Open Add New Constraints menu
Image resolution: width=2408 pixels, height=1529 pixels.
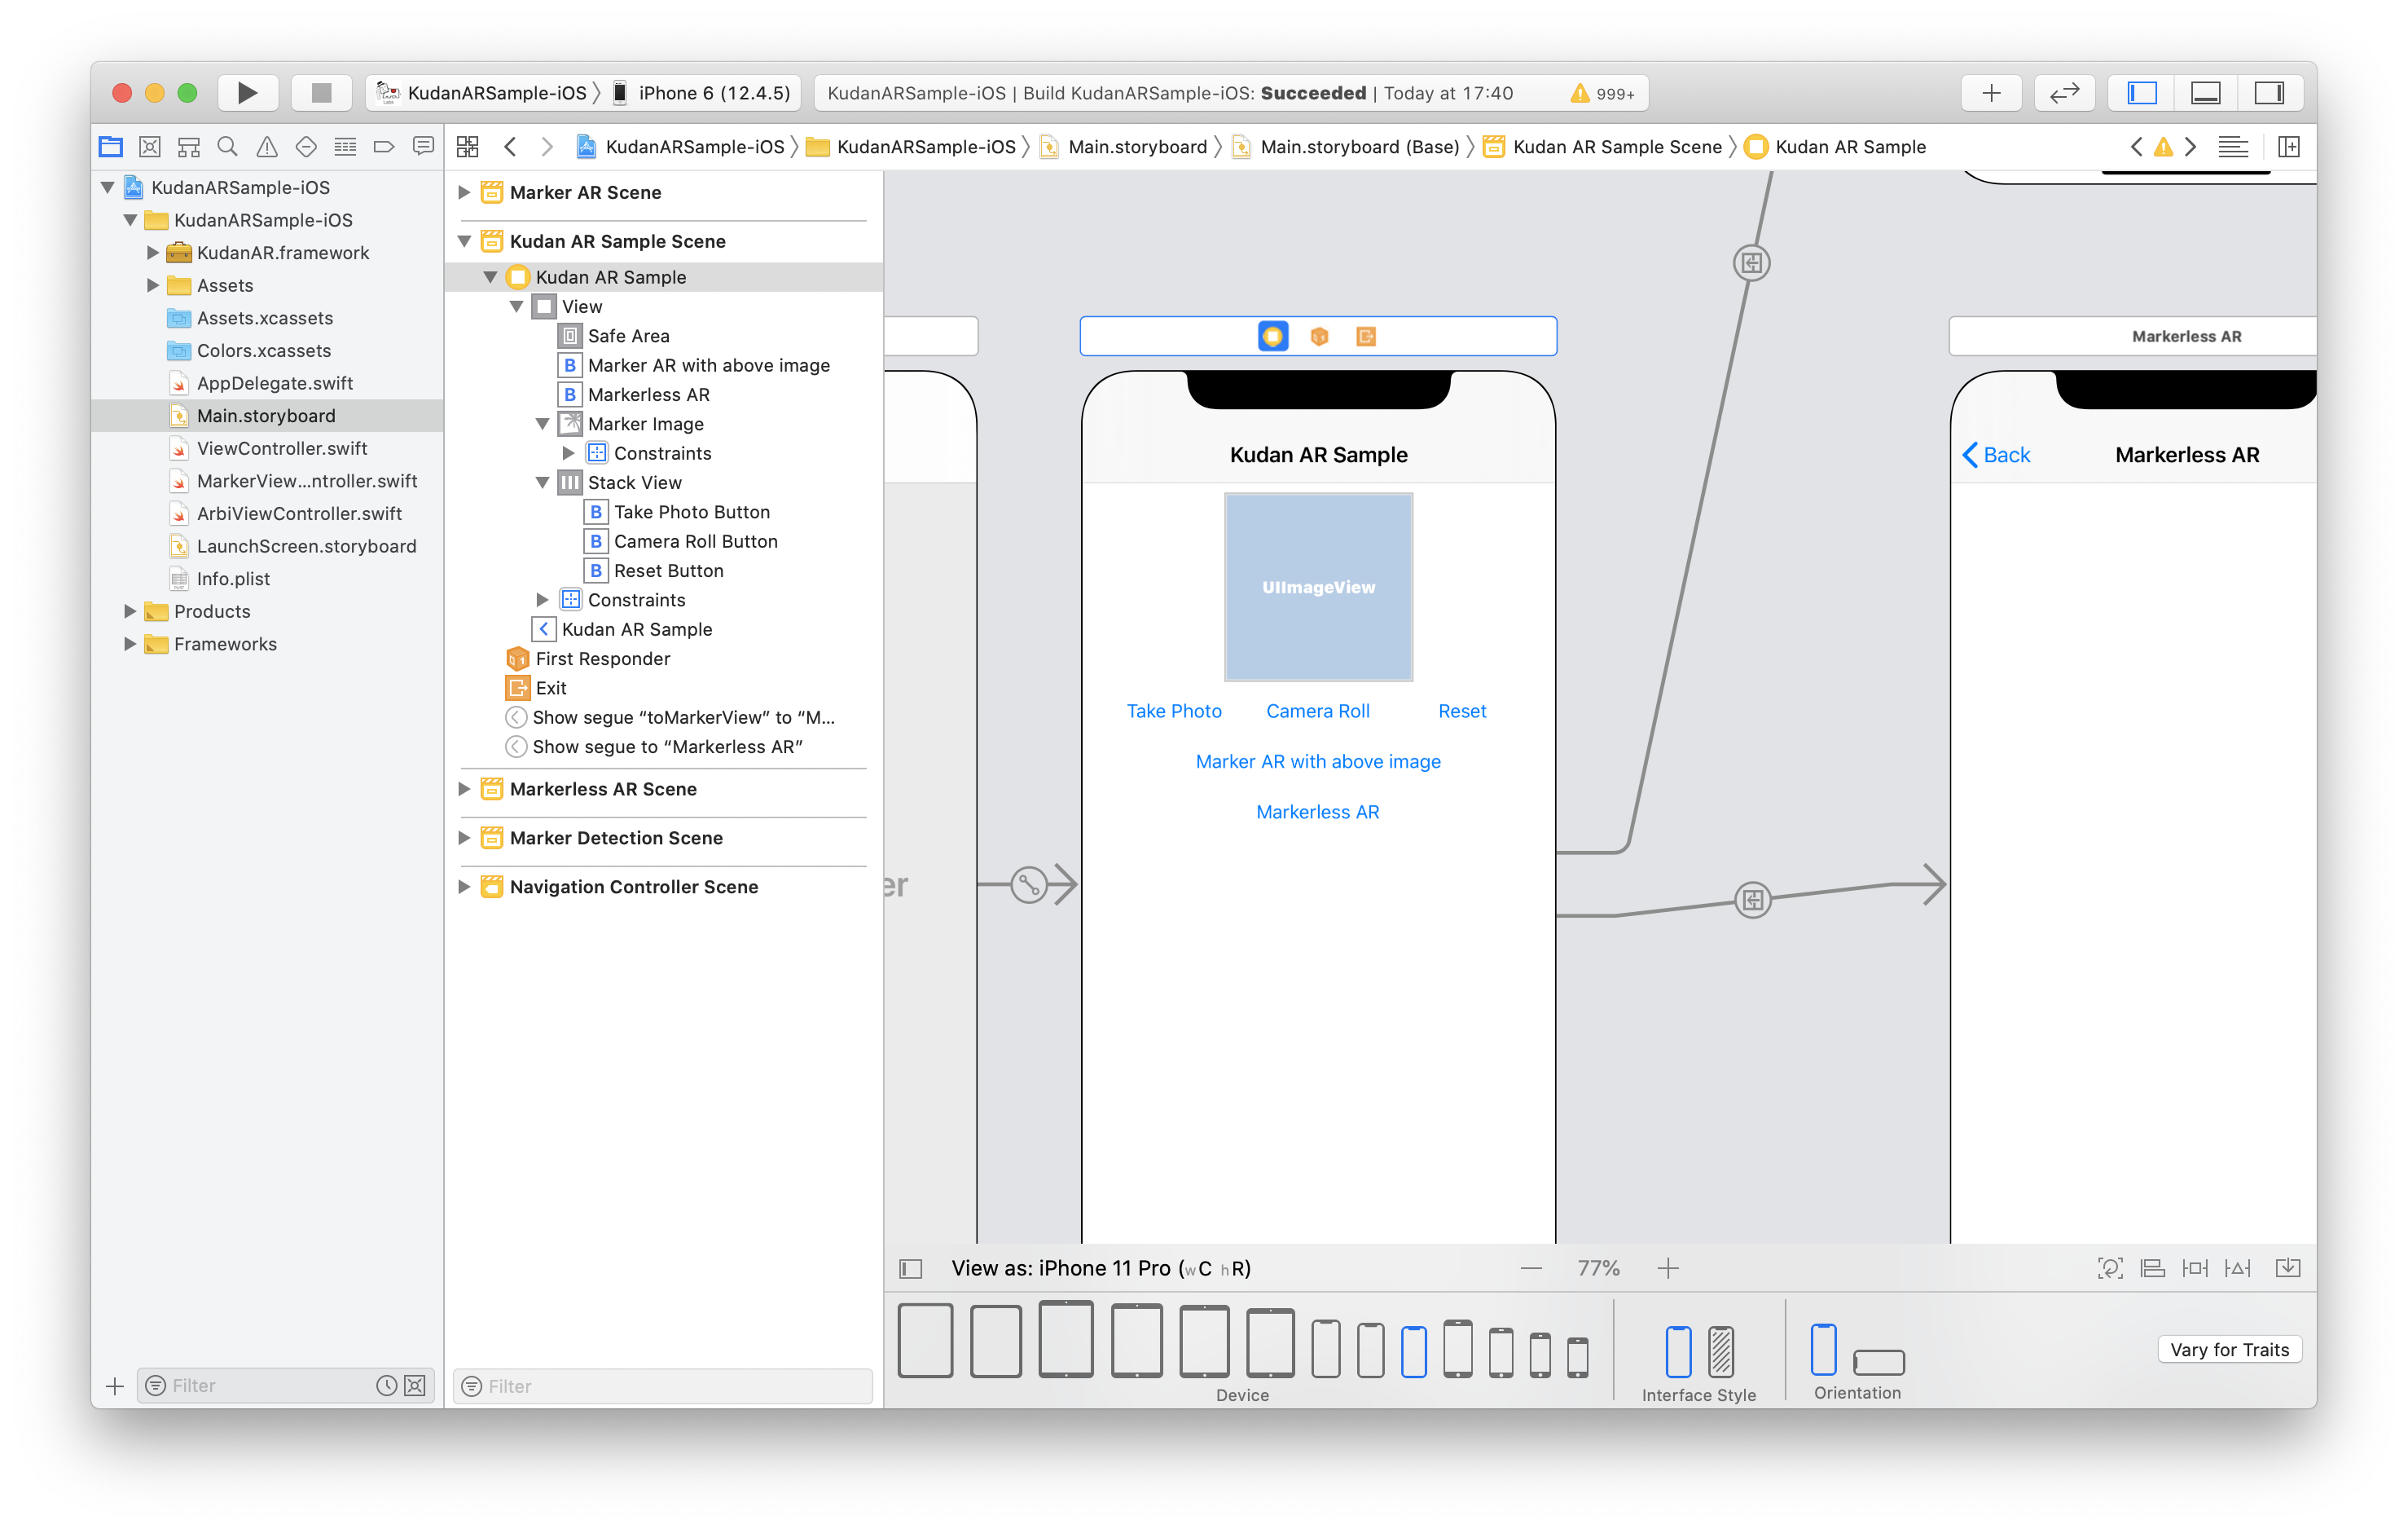click(x=2195, y=1268)
